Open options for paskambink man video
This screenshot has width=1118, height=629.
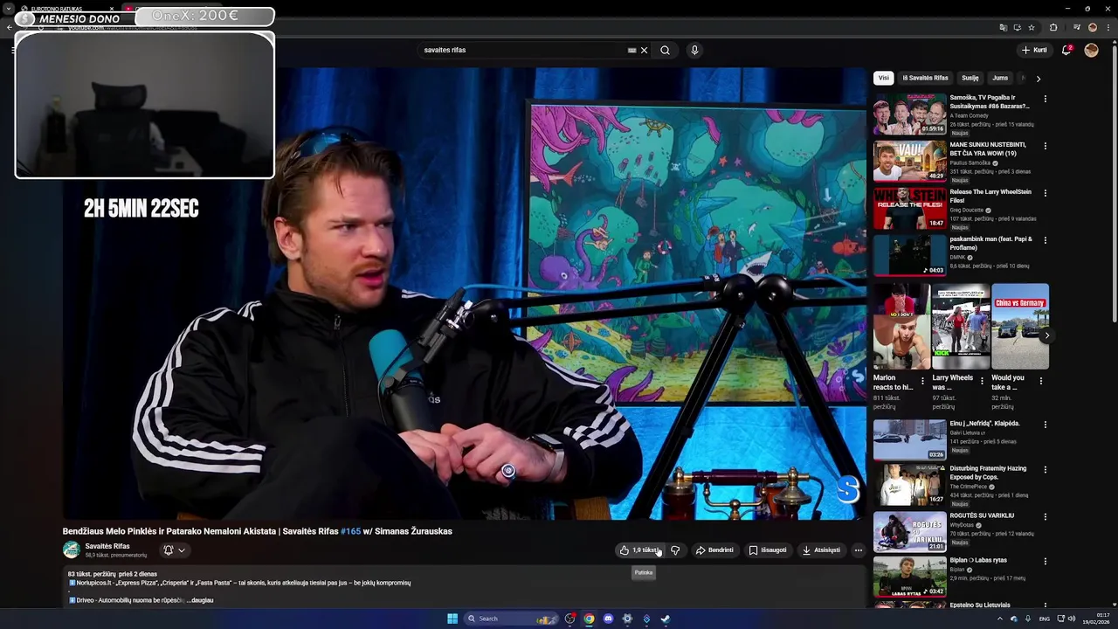point(1045,240)
